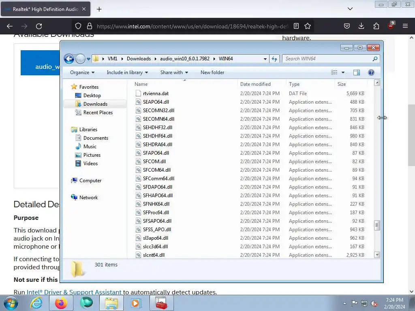The width and height of the screenshot is (415, 311).
Task: Open address bar history dropdown
Action: click(265, 59)
